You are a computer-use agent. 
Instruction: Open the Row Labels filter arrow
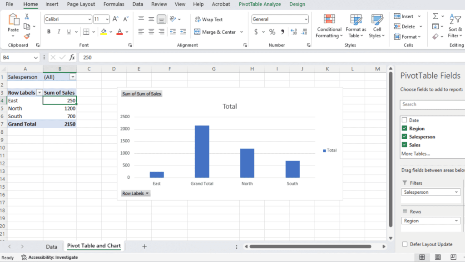(40, 92)
